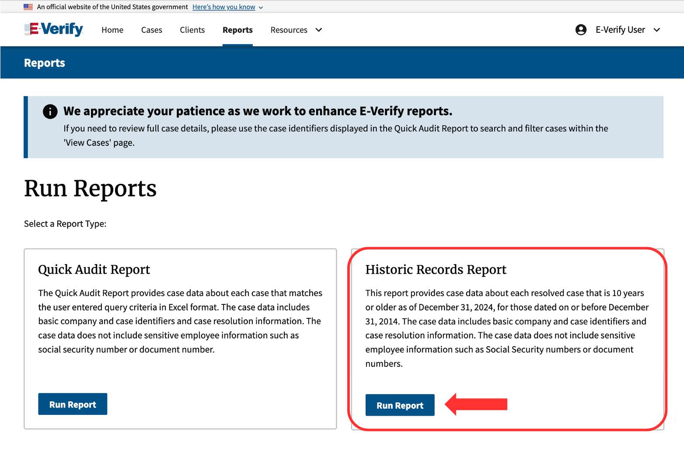Image resolution: width=684 pixels, height=455 pixels.
Task: Click the 'An official website' government text
Action: pos(112,7)
